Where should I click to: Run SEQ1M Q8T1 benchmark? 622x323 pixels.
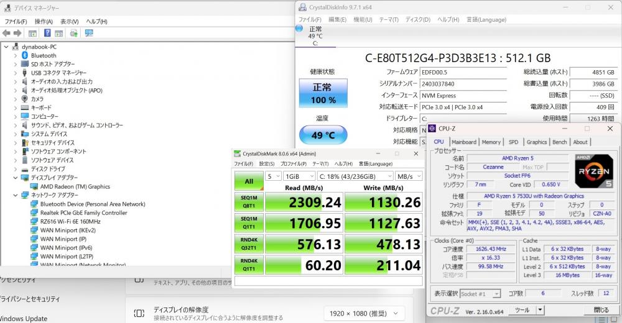click(x=249, y=202)
